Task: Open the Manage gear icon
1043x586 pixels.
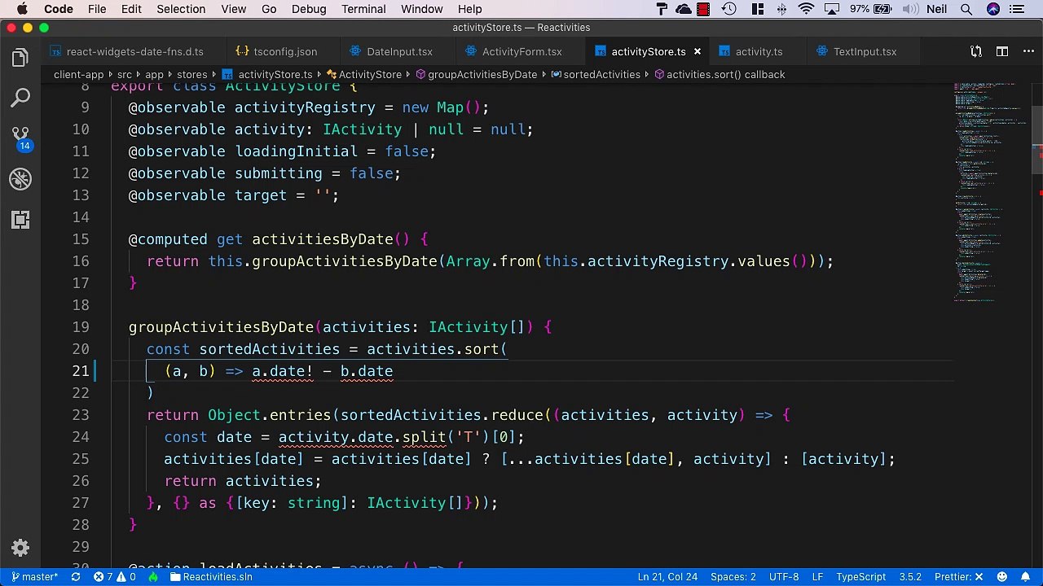Action: [20, 548]
